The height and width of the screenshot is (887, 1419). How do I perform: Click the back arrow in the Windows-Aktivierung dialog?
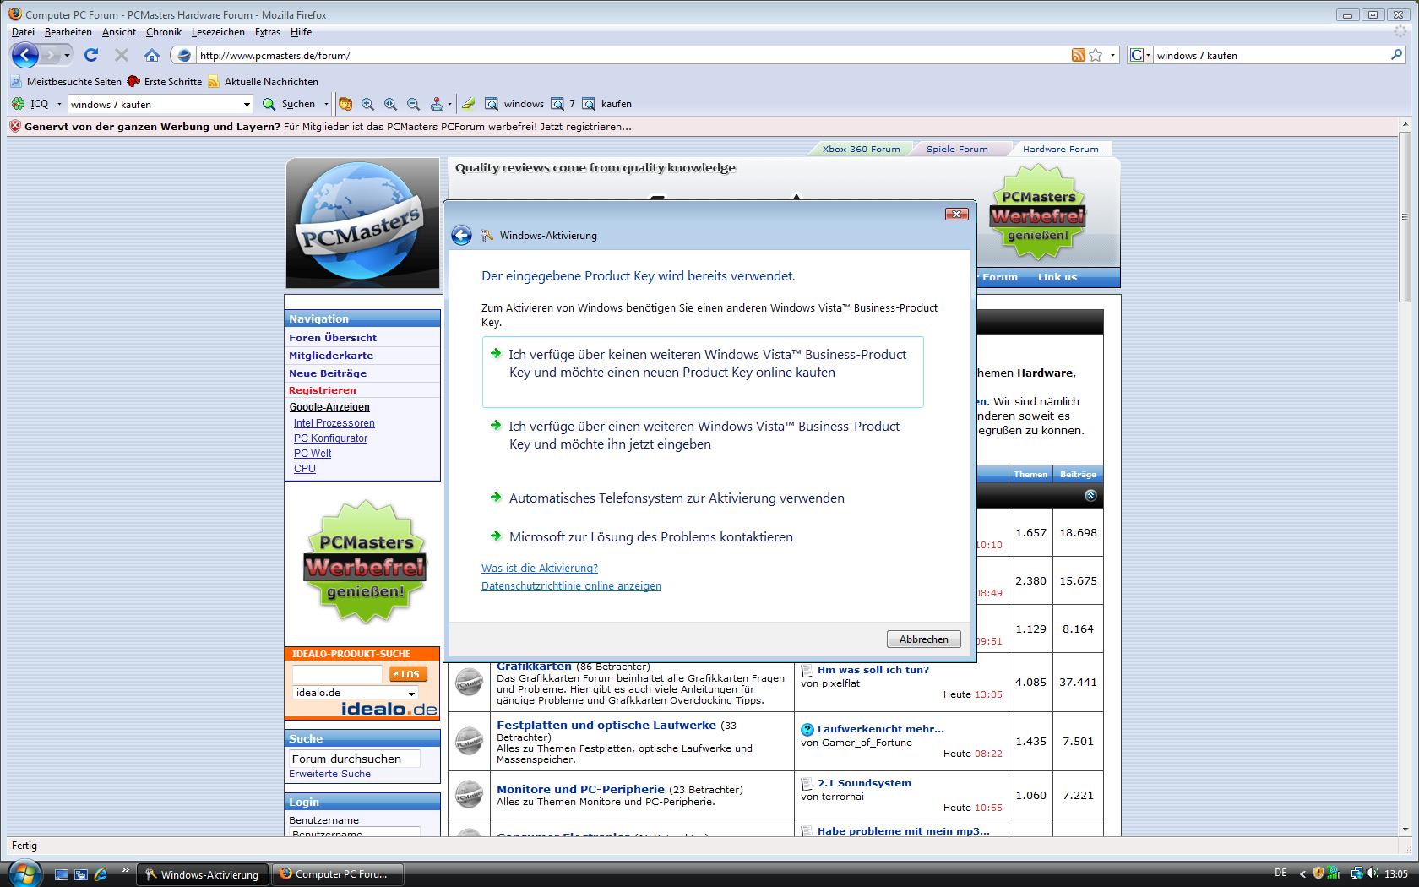(461, 236)
